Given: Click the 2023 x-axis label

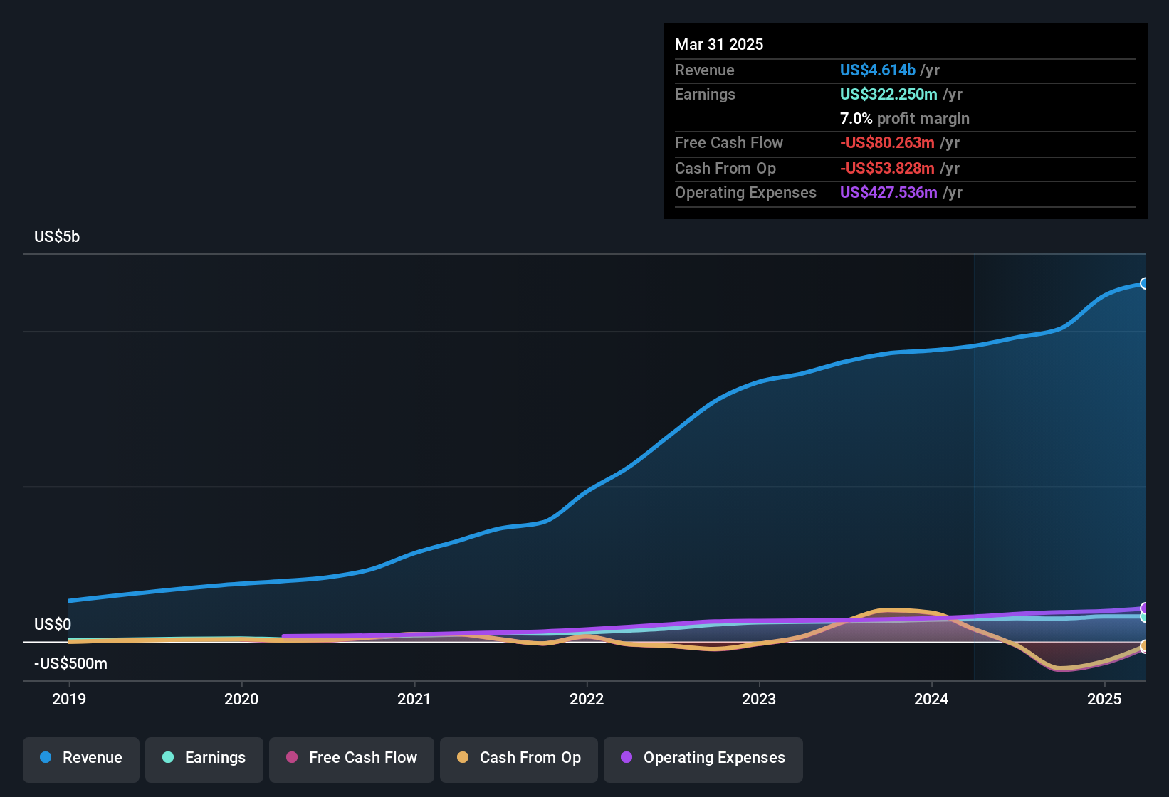Looking at the screenshot, I should tap(759, 699).
